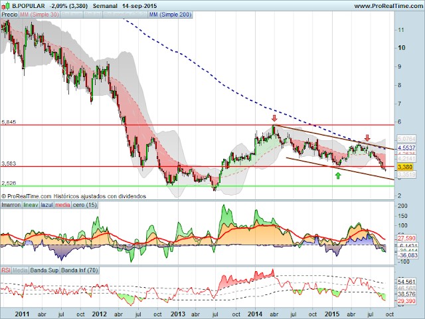Click the 5,0764 price axis tag

(406, 139)
